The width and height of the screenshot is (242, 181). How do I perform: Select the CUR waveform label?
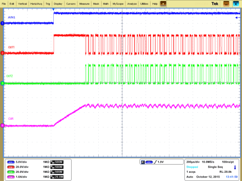coord(11,119)
